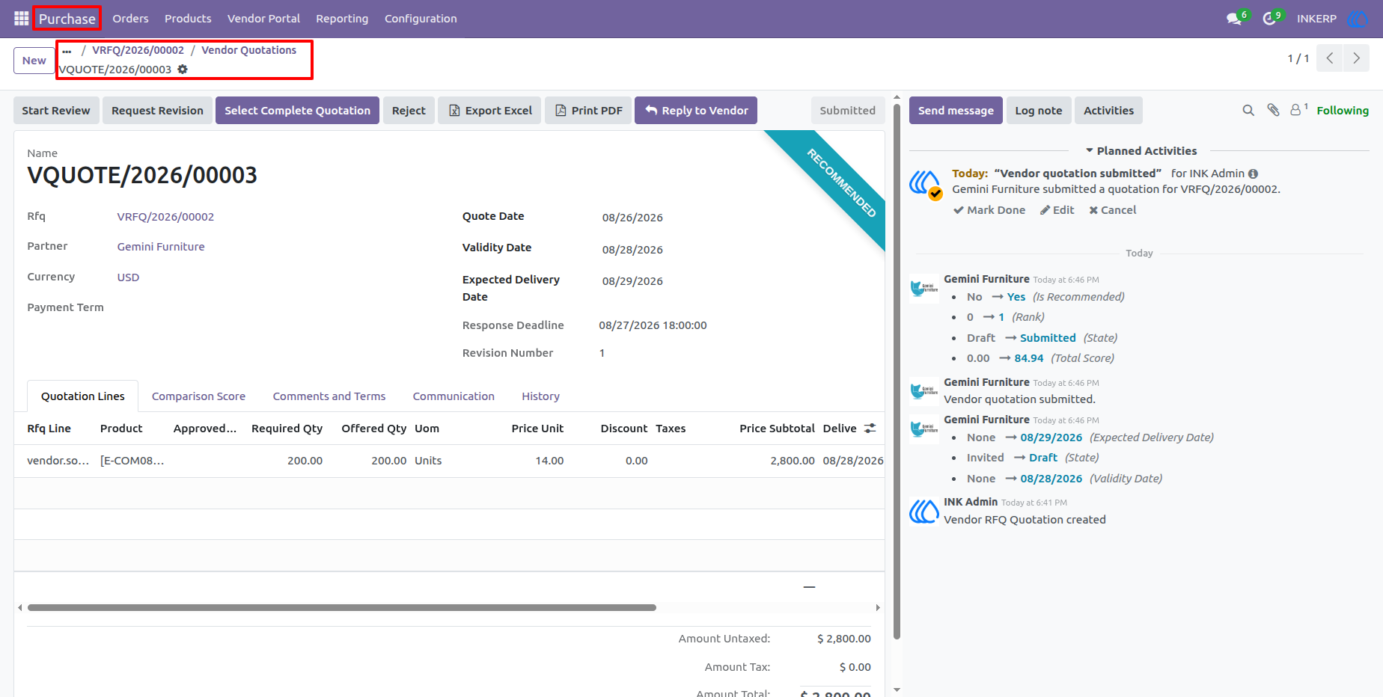Viewport: 1383px width, 697px height.
Task: Switch to the Communication tab
Action: click(454, 396)
